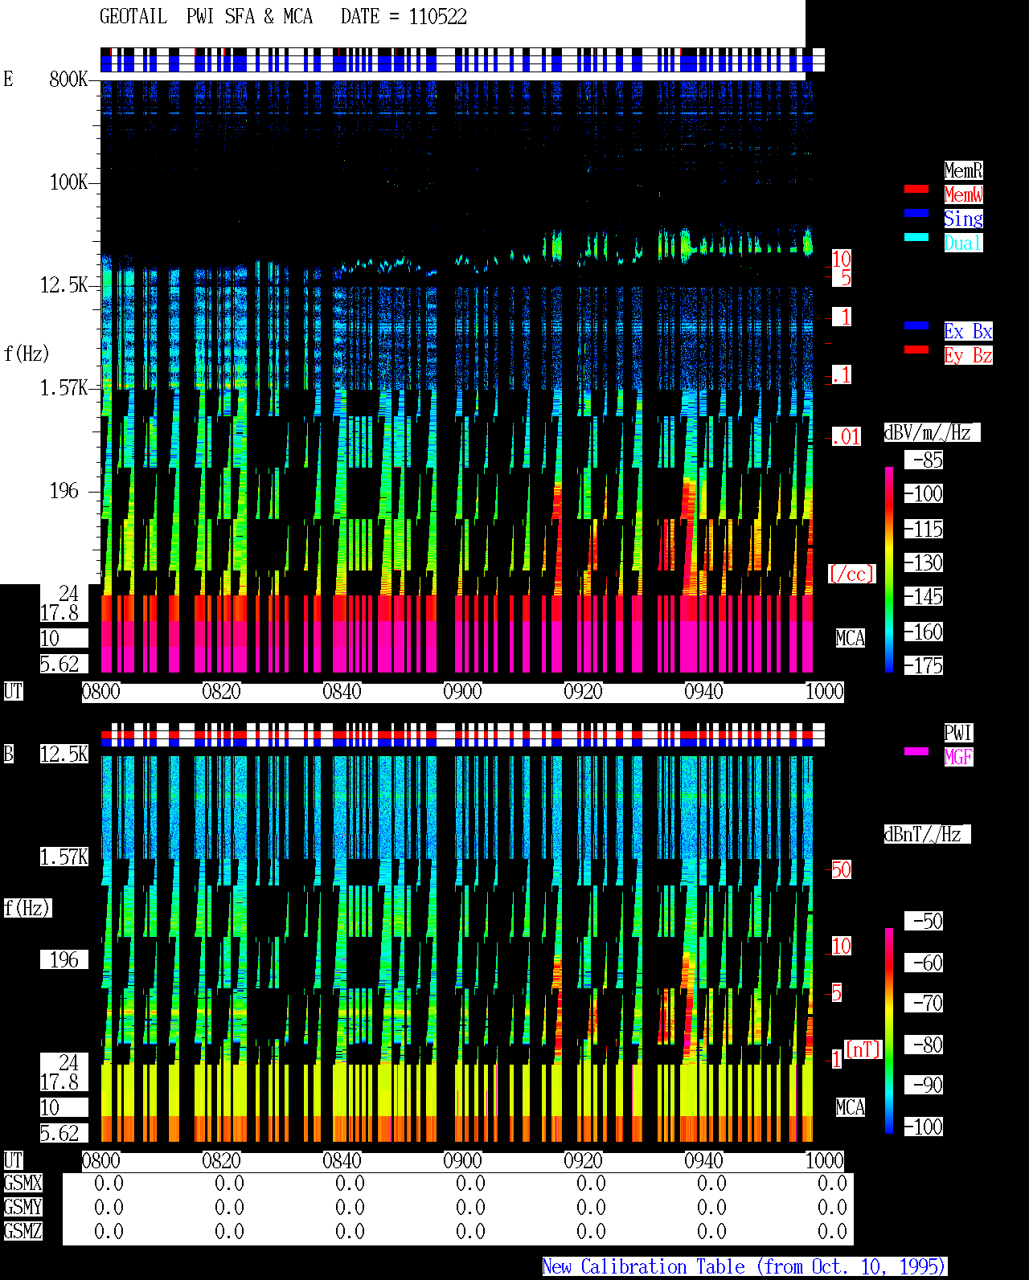Click the E panel f(Hz) axis label
This screenshot has width=1029, height=1280.
click(27, 354)
